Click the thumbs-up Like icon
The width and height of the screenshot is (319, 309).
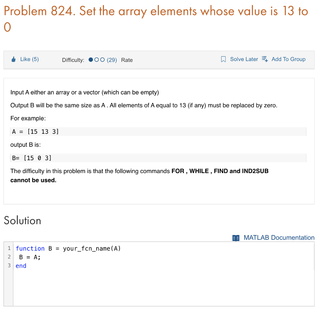point(13,59)
